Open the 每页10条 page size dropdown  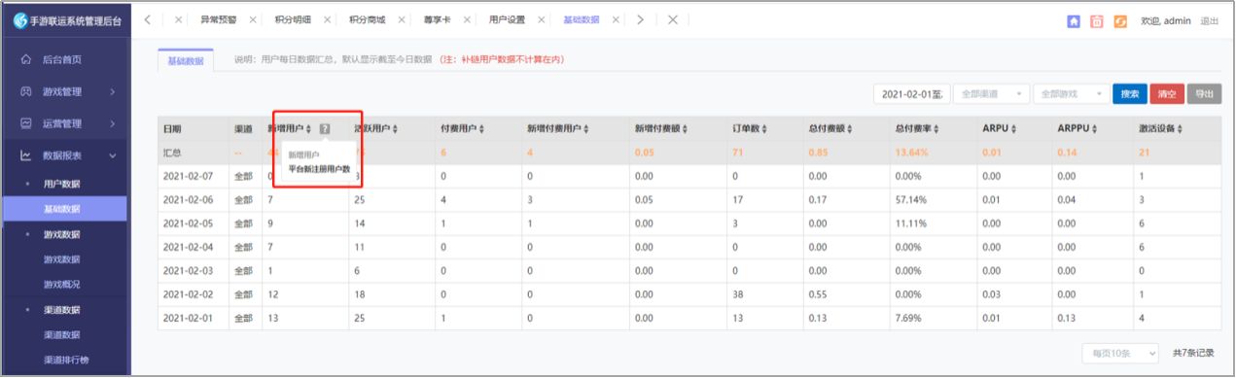click(x=1121, y=353)
